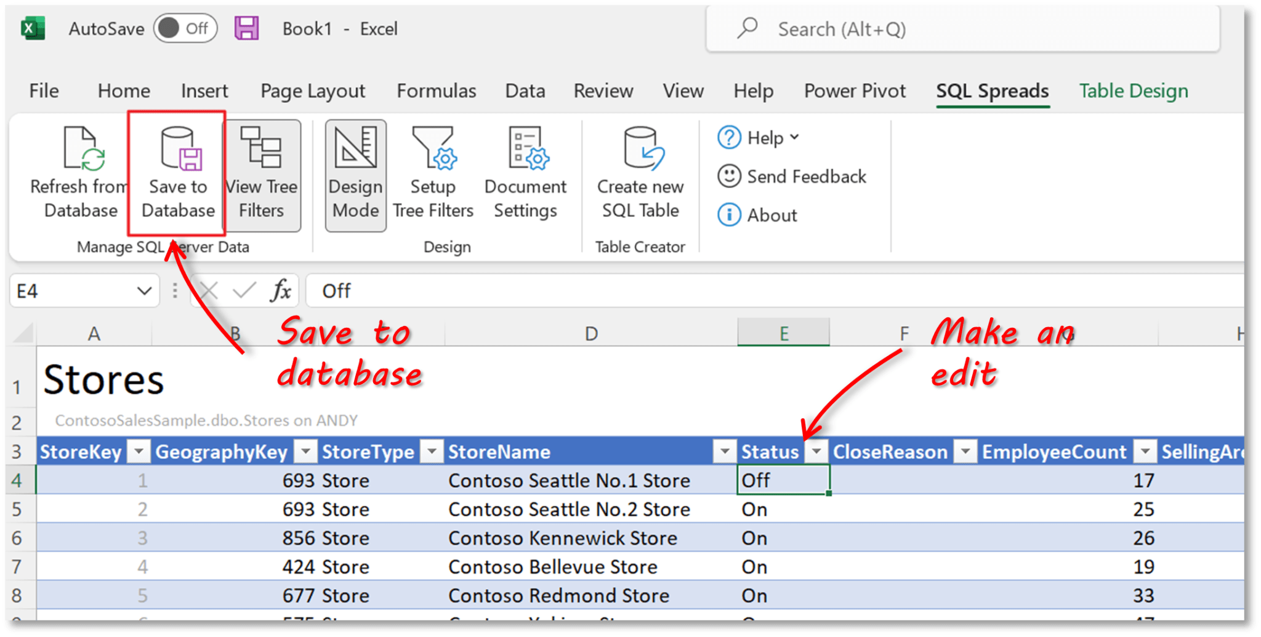Image resolution: width=1261 pixels, height=637 pixels.
Task: Click the Search Alt+Q field
Action: [961, 28]
